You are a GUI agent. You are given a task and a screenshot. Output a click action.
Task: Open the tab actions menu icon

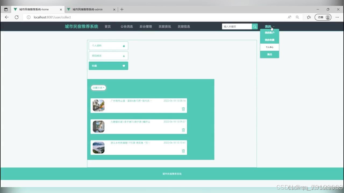(6, 9)
